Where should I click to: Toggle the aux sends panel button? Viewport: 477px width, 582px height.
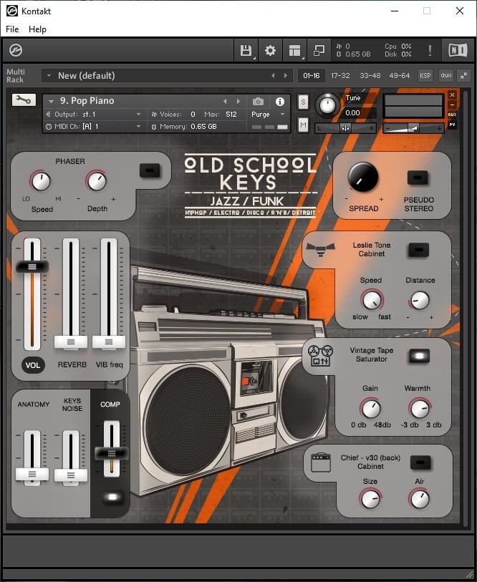click(x=445, y=76)
